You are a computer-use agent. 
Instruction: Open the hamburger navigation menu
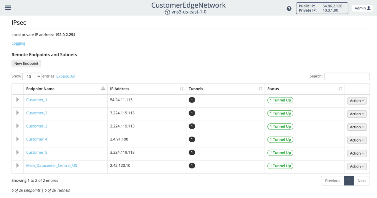click(x=8, y=8)
